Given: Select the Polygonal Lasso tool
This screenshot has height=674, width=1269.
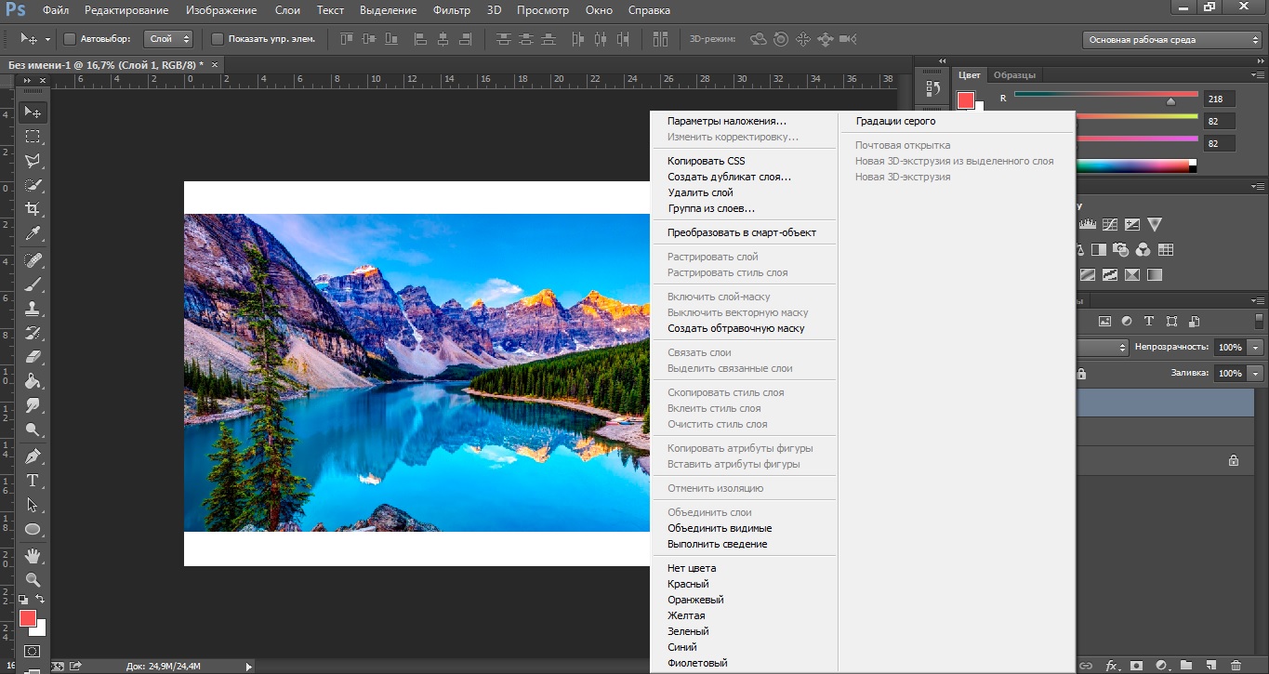Looking at the screenshot, I should pyautogui.click(x=33, y=161).
